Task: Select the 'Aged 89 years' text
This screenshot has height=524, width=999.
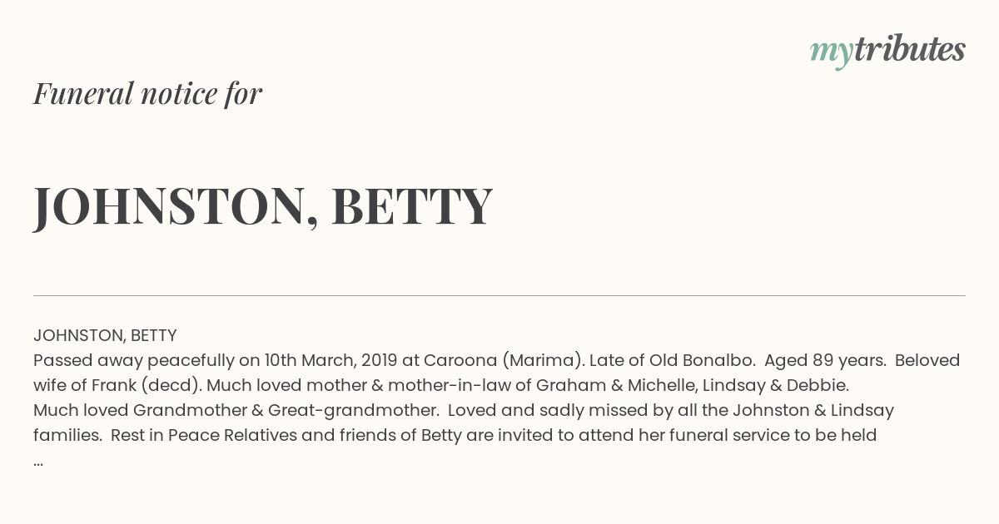Action: [x=823, y=361]
